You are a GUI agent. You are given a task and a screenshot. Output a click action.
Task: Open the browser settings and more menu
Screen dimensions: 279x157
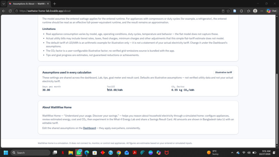point(262,11)
